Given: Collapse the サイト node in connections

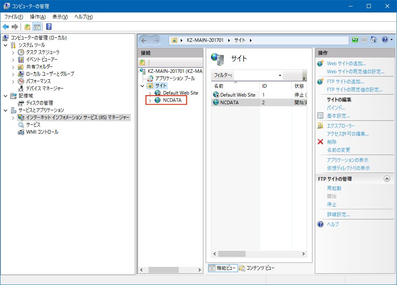Looking at the screenshot, I should [x=142, y=86].
